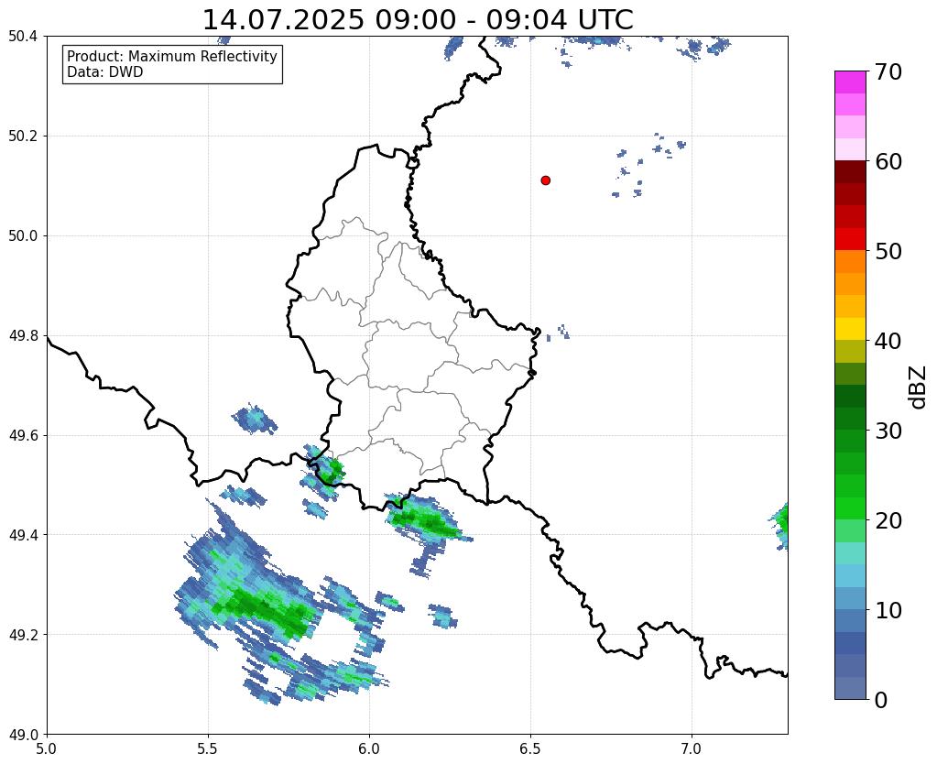Screen dimensions: 937x764
Task: Click colorbar tick label 30
Action: 888,431
